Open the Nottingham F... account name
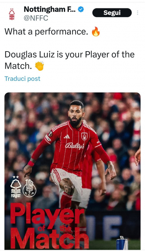This screenshot has height=251, width=145. 50,9
